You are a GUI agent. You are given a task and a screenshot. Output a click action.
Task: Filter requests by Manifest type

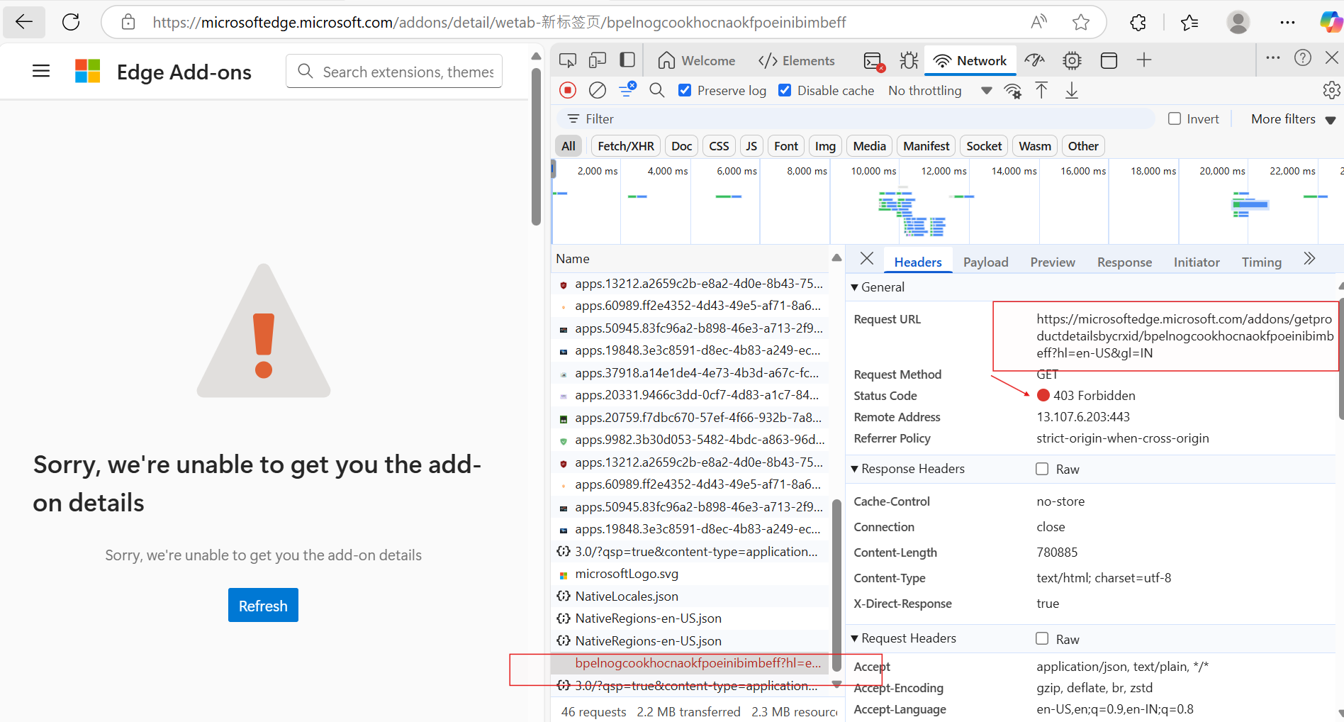pos(926,146)
